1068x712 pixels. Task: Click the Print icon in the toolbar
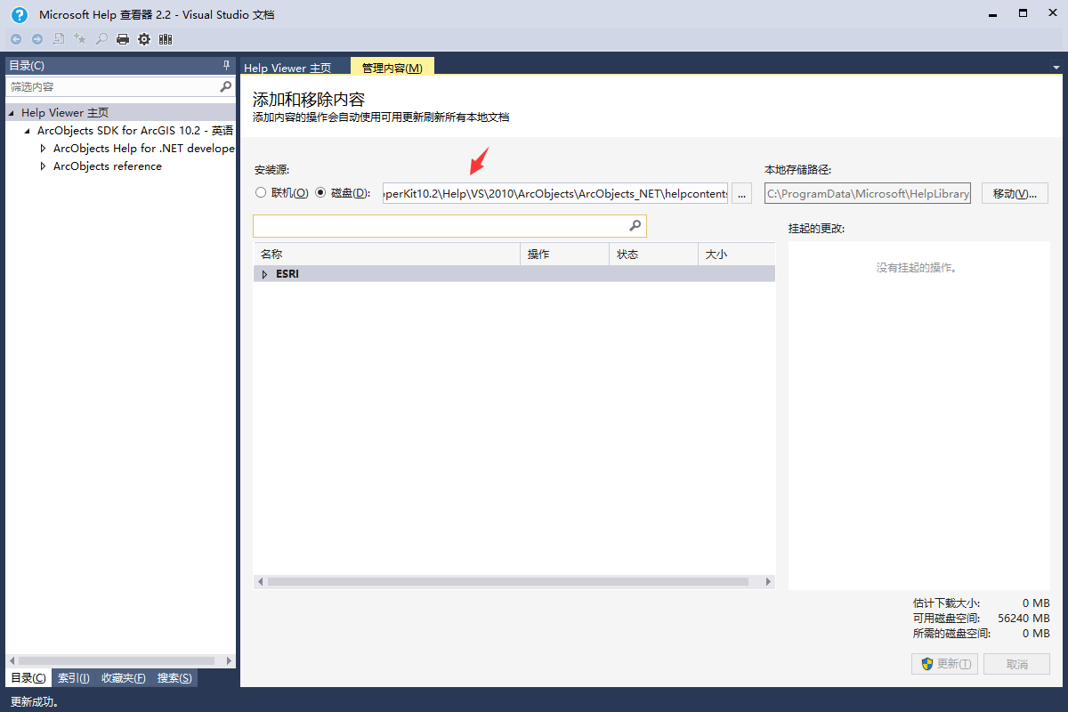click(122, 38)
